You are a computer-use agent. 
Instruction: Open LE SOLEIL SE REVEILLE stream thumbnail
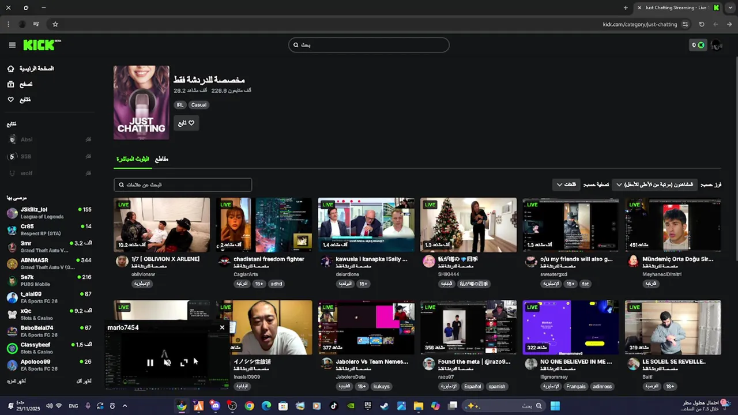tap(673, 327)
